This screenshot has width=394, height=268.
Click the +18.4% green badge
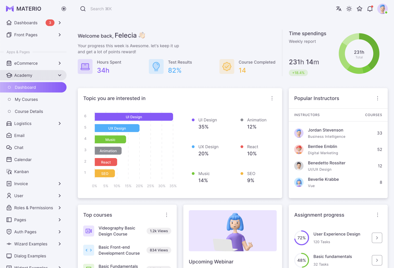coord(298,73)
